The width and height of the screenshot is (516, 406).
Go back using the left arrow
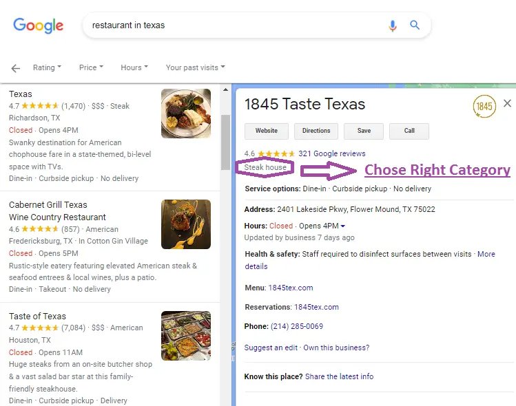tap(15, 68)
